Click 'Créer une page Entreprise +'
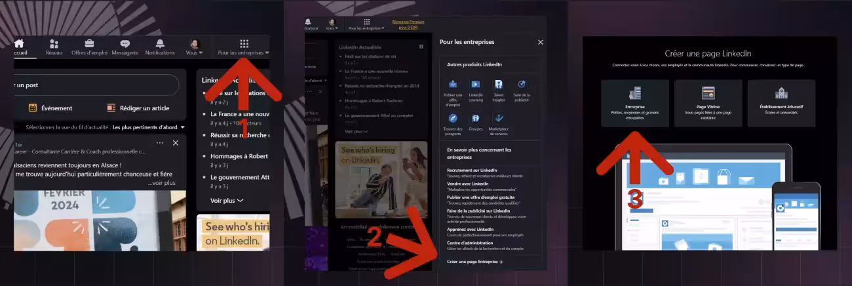Image resolution: width=852 pixels, height=286 pixels. pos(474,262)
